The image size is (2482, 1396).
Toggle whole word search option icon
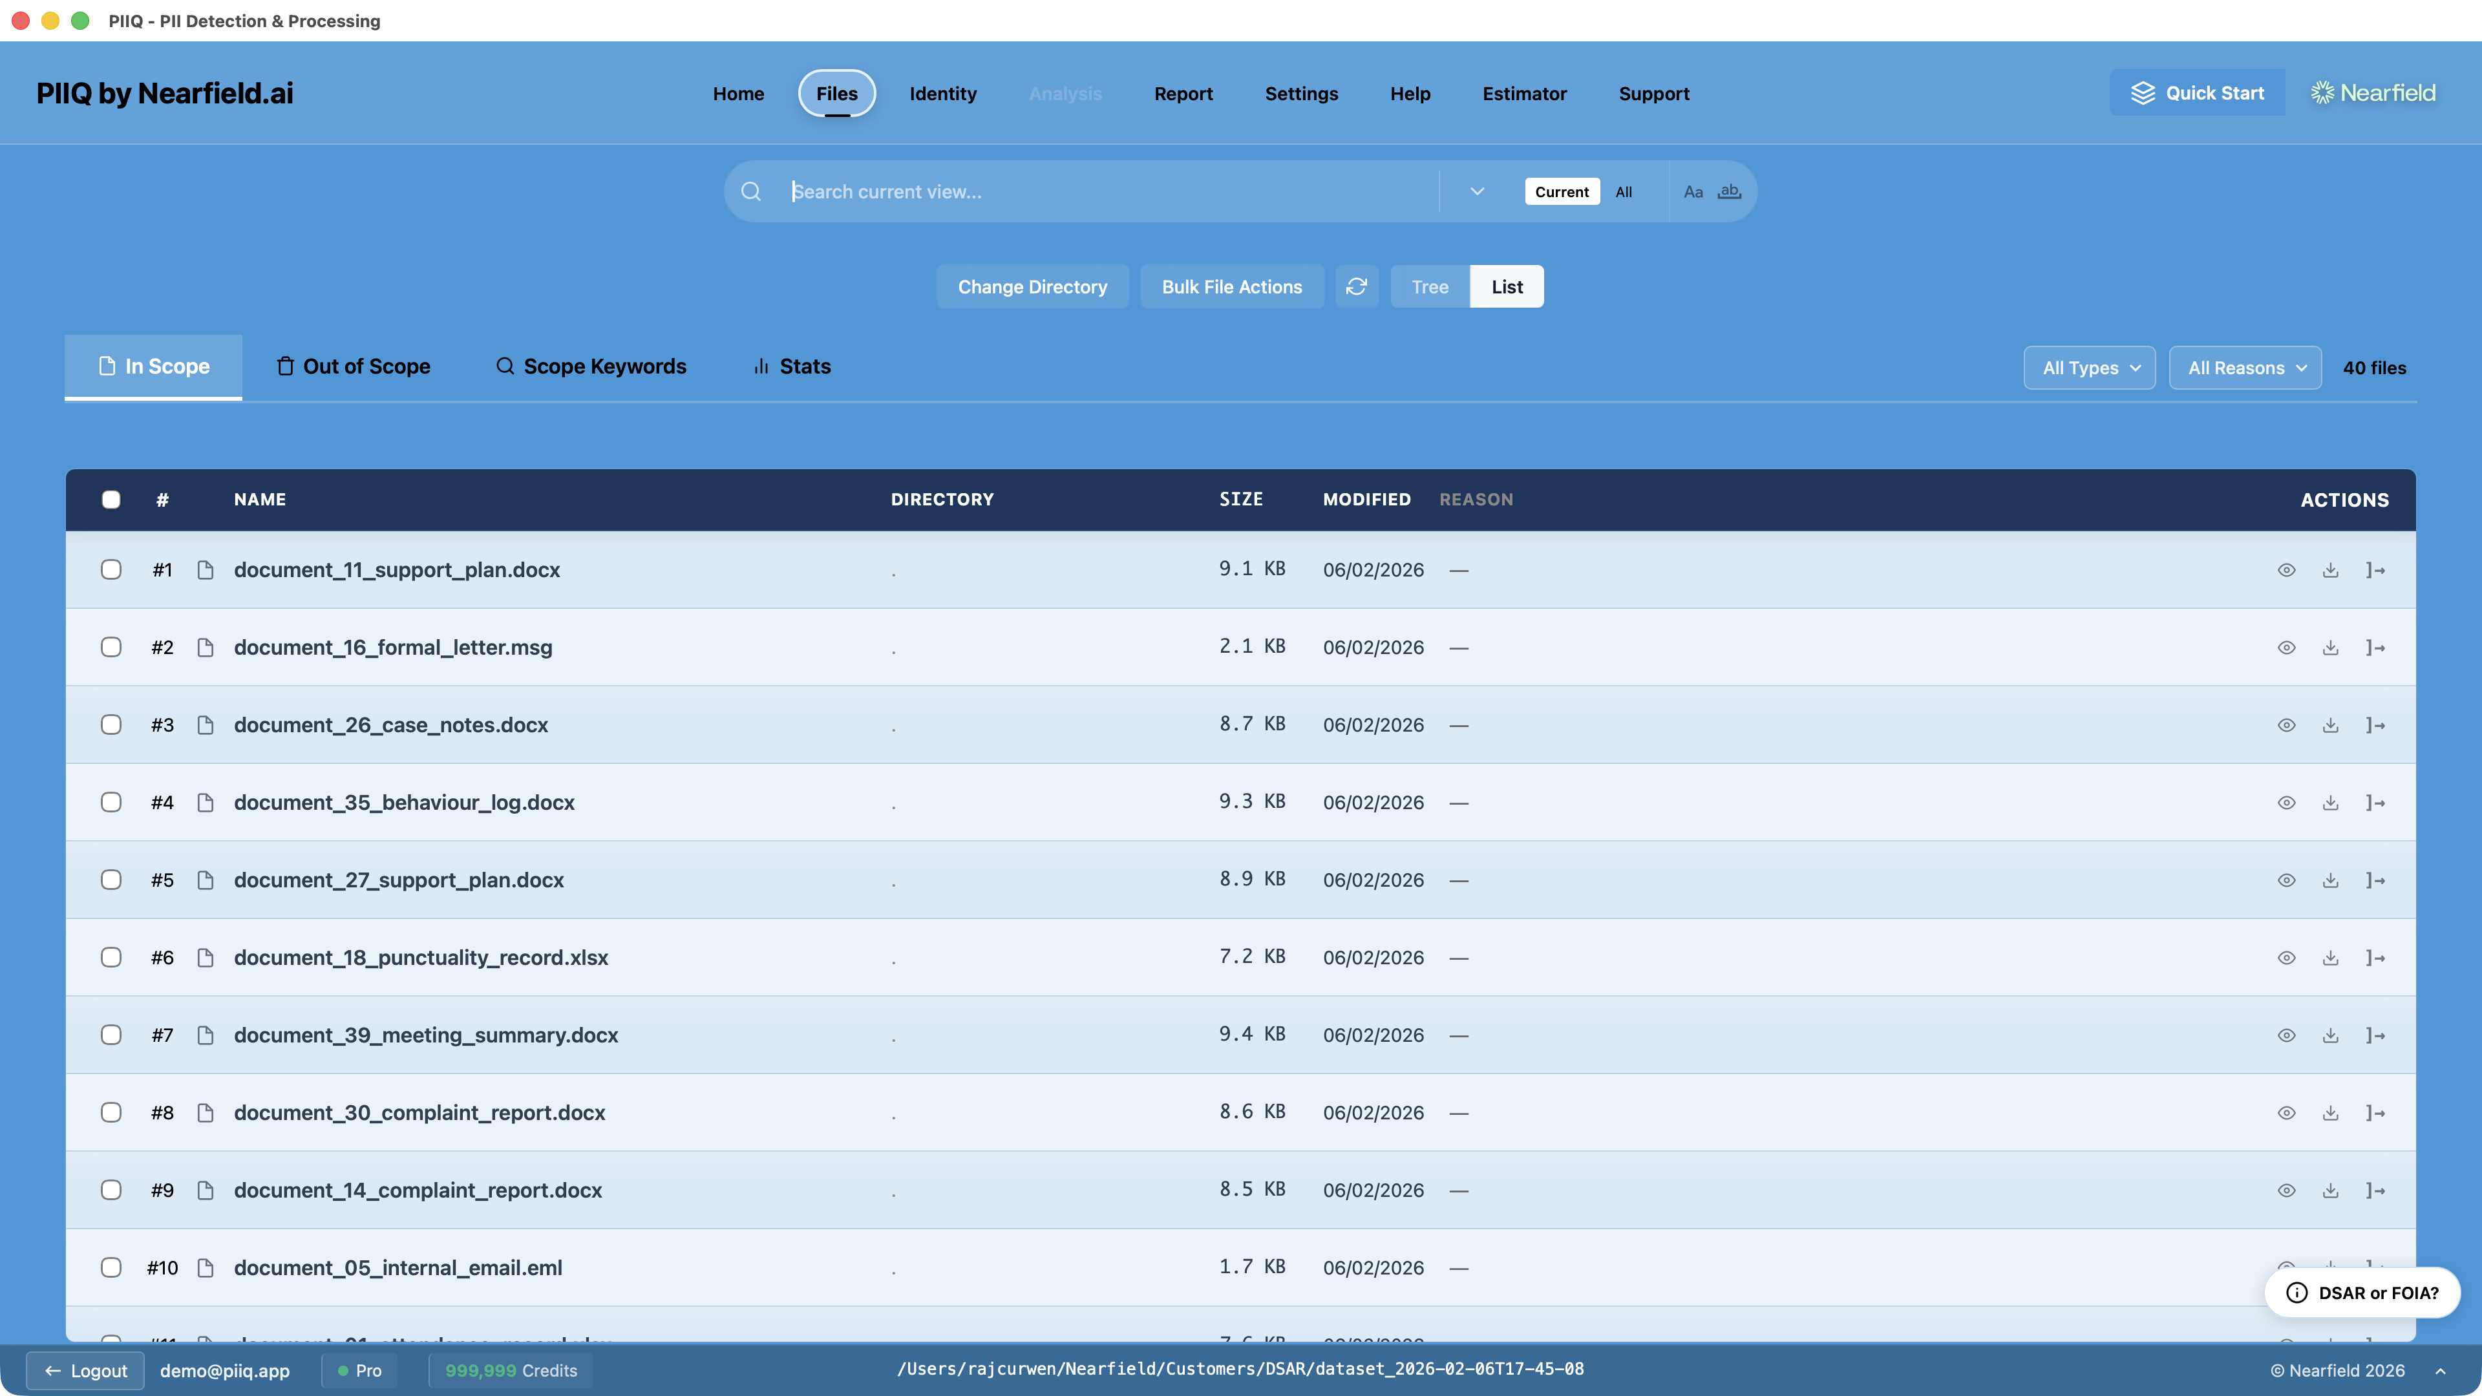pyautogui.click(x=1730, y=192)
